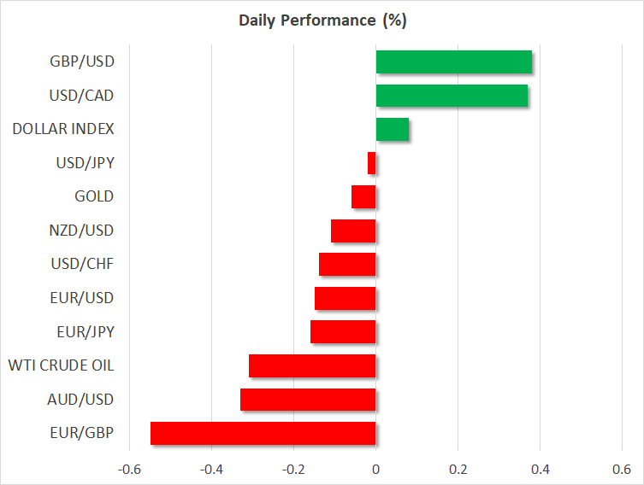Screen dimensions: 644x485
Task: Click the red EUR/USD bar
Action: [x=346, y=298]
